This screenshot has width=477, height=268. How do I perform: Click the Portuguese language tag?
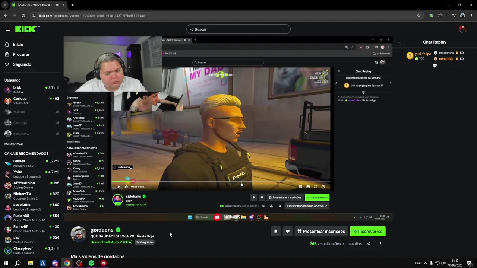pyautogui.click(x=144, y=242)
